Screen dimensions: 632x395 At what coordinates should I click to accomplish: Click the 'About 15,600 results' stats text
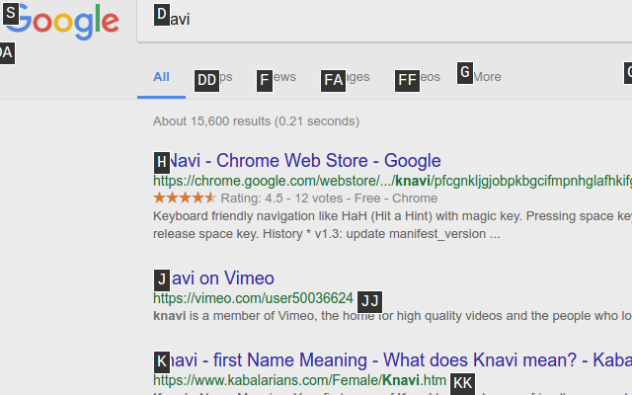[257, 121]
